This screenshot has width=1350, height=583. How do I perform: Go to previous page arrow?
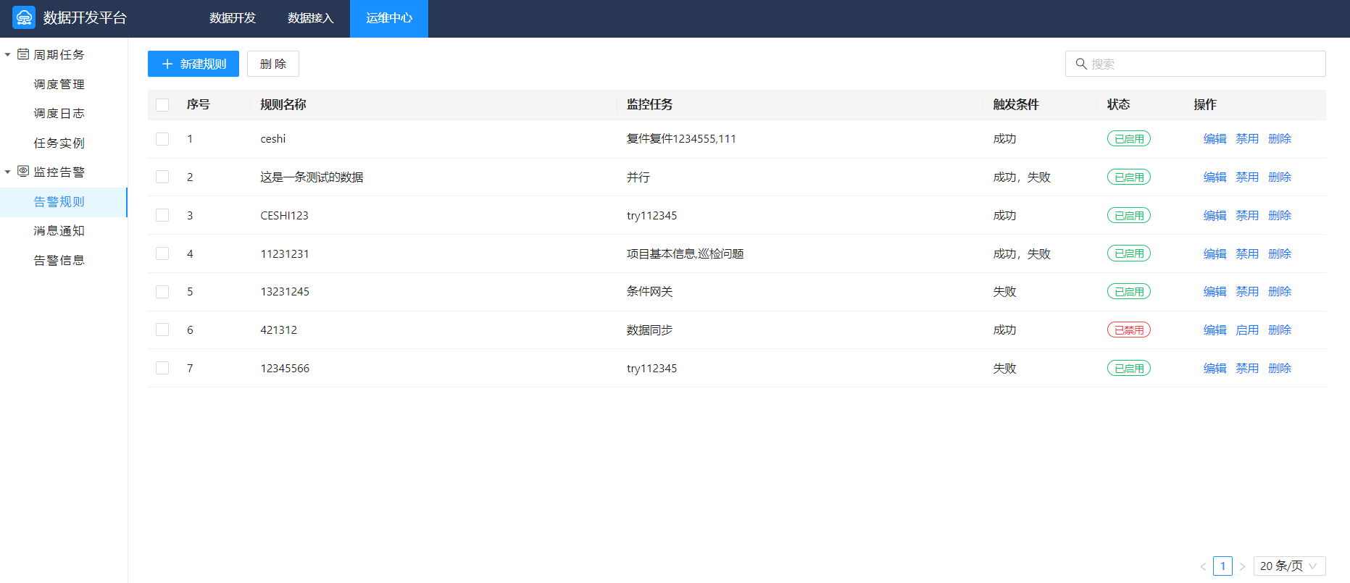pos(1203,566)
